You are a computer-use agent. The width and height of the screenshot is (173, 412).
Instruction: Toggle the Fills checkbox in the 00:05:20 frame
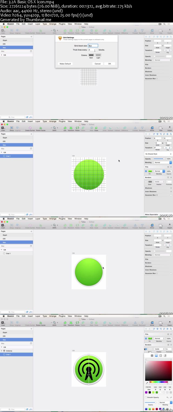[146, 171]
